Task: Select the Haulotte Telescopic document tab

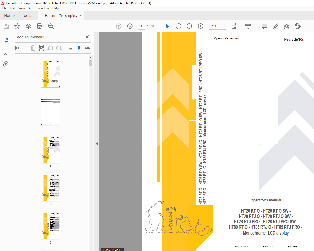Action: point(61,16)
